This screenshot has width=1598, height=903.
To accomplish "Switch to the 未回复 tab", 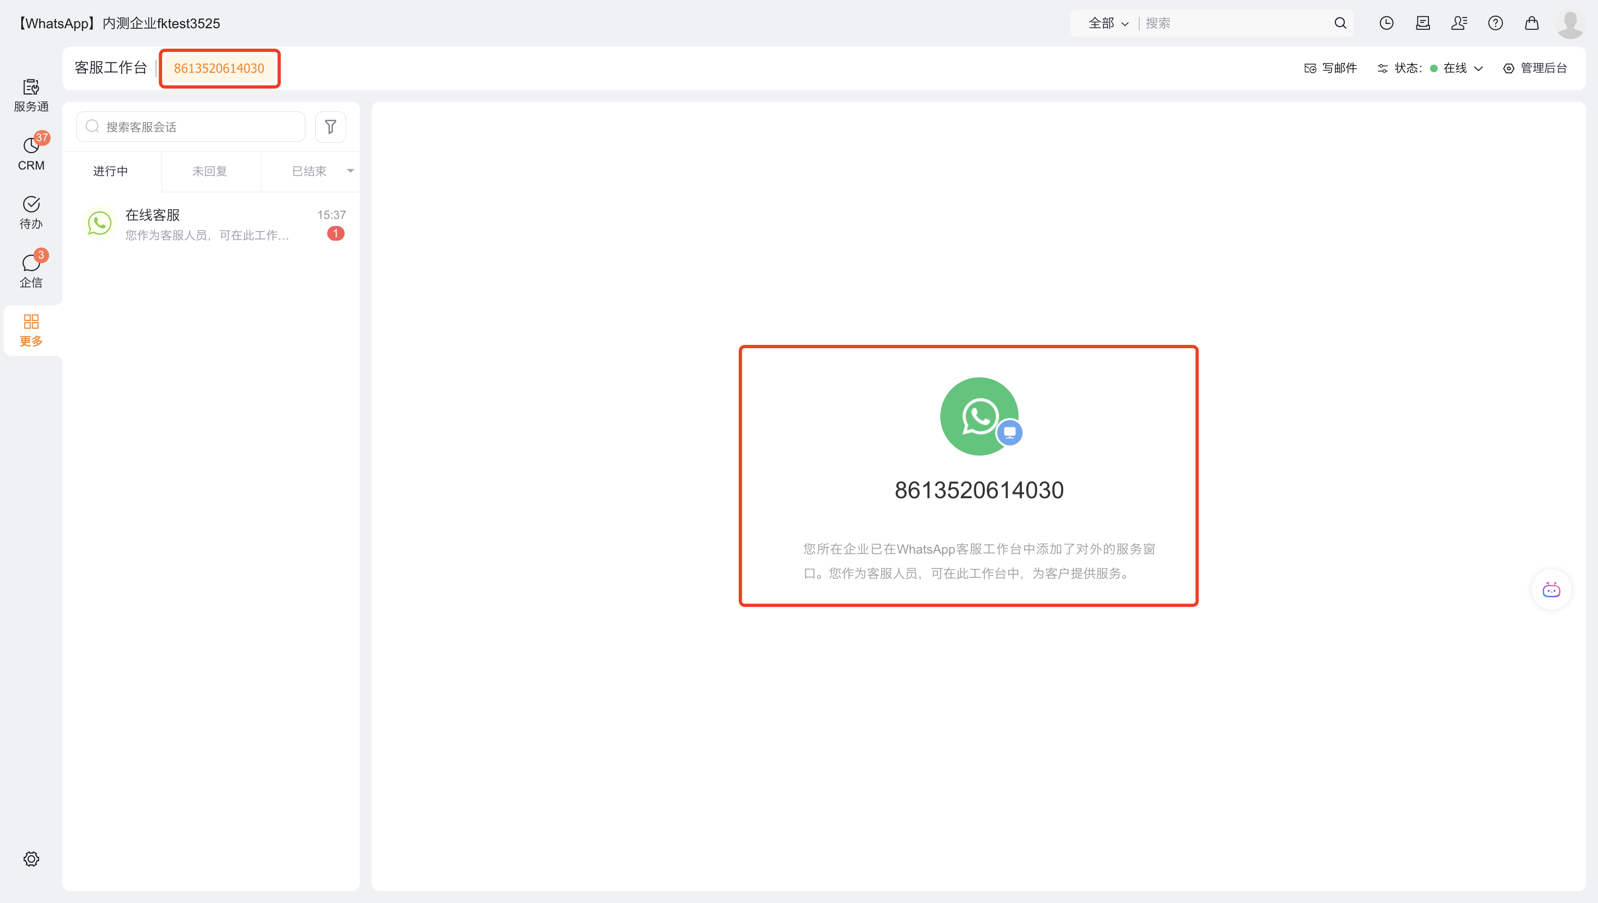I will coord(210,171).
